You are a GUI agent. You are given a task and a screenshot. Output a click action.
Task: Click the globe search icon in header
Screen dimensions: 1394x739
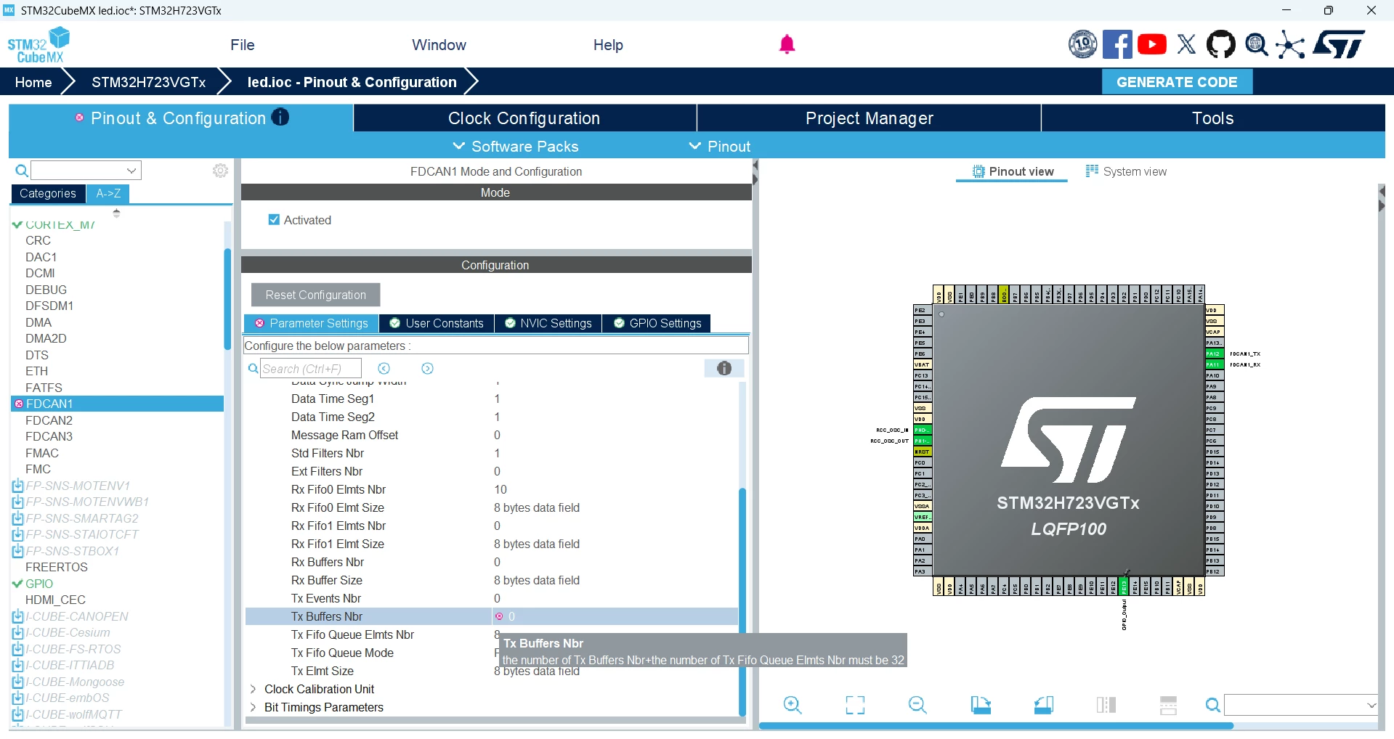(1256, 44)
